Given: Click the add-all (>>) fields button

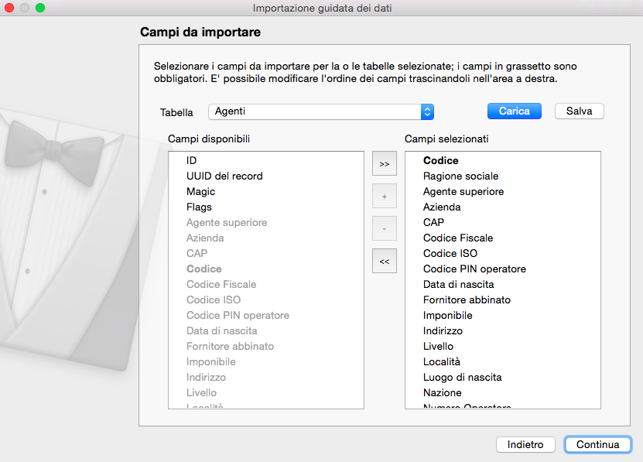Looking at the screenshot, I should (384, 164).
